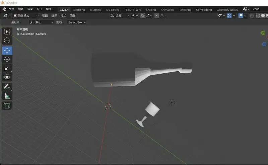
Task: Click the blue Z axis gizmo dot
Action: (264, 44)
